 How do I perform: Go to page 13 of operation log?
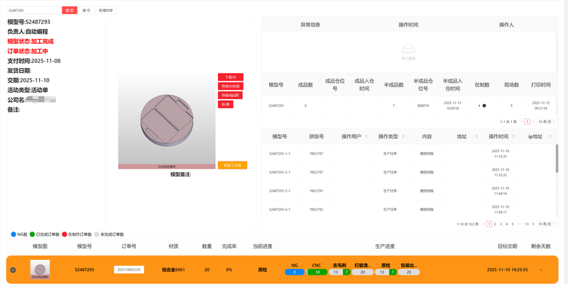[527, 224]
